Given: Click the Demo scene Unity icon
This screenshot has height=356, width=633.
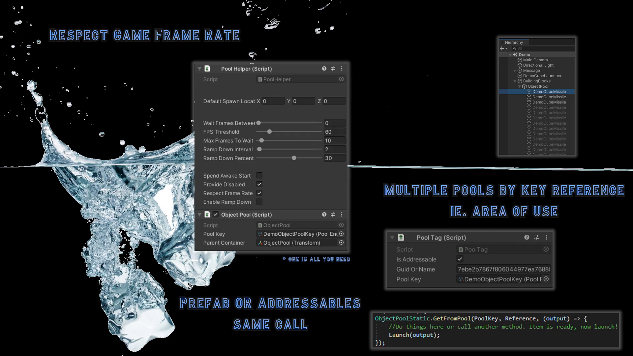Looking at the screenshot, I should [x=515, y=55].
